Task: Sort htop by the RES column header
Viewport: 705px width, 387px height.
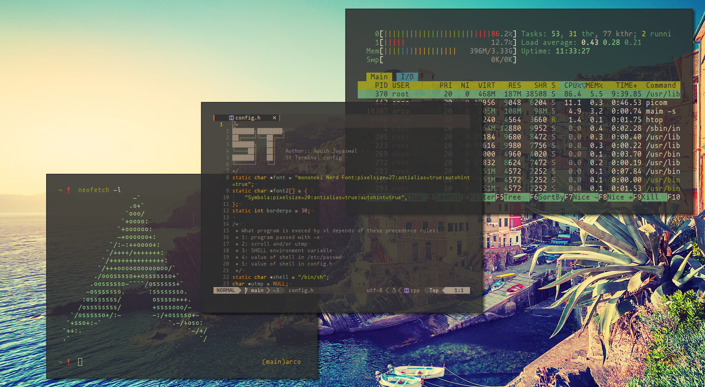Action: [515, 86]
